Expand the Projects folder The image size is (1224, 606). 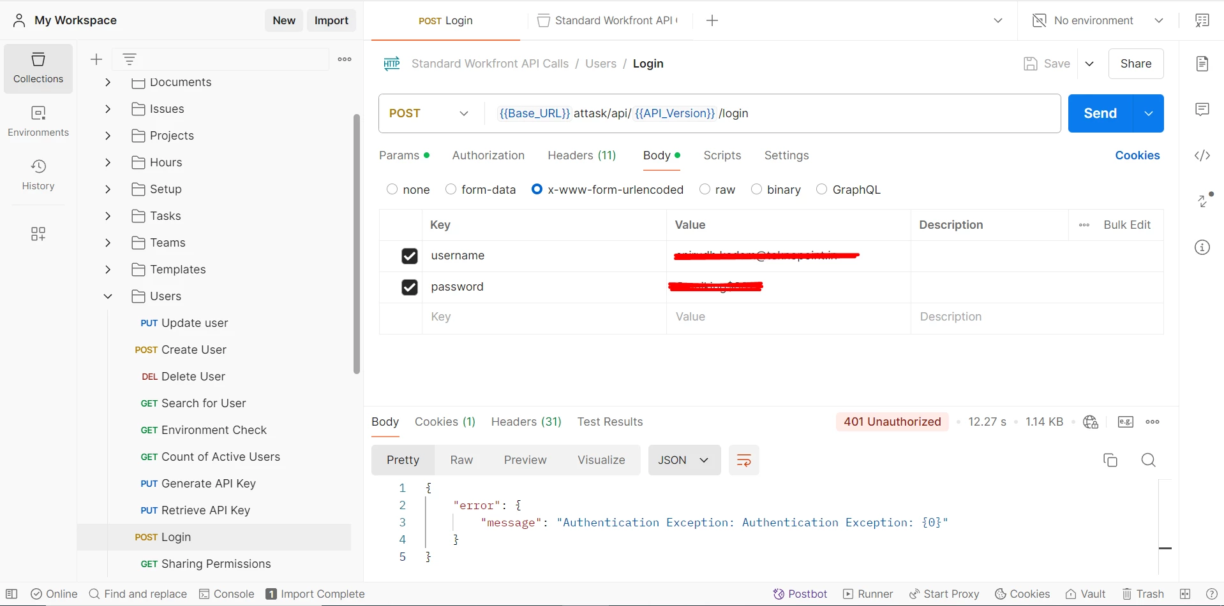pyautogui.click(x=108, y=136)
